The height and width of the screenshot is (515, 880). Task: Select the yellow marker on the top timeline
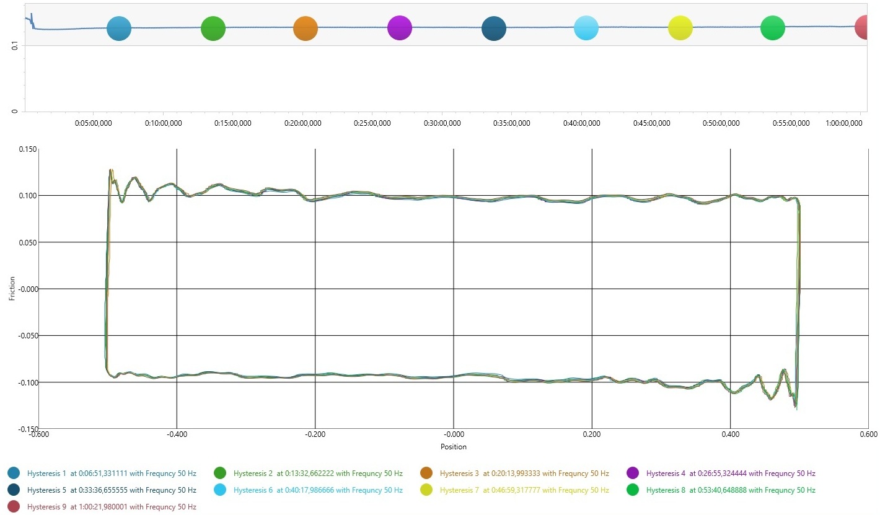pos(680,29)
